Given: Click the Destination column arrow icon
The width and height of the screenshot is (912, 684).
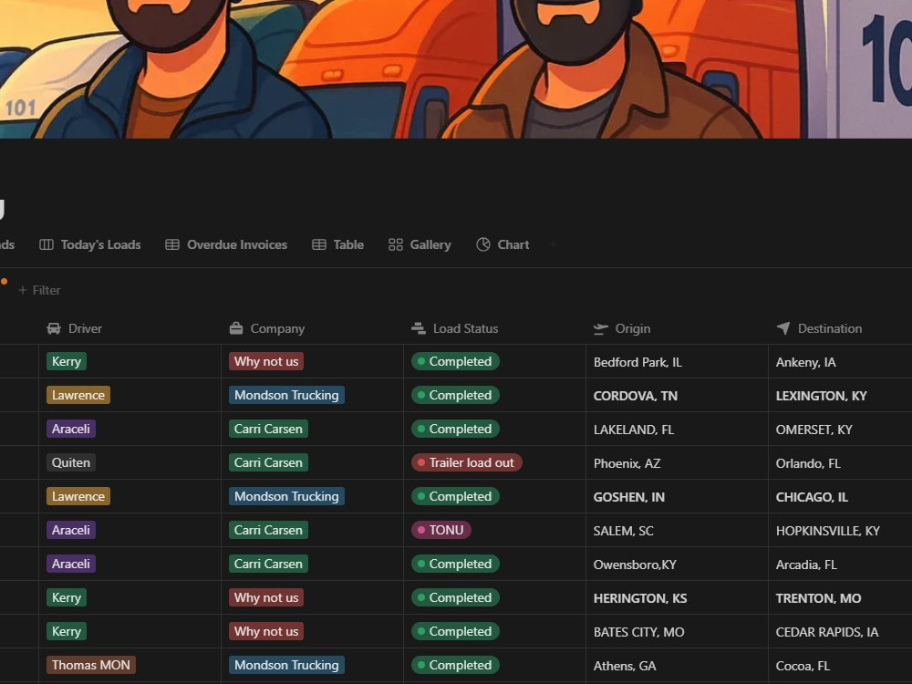Looking at the screenshot, I should 782,328.
